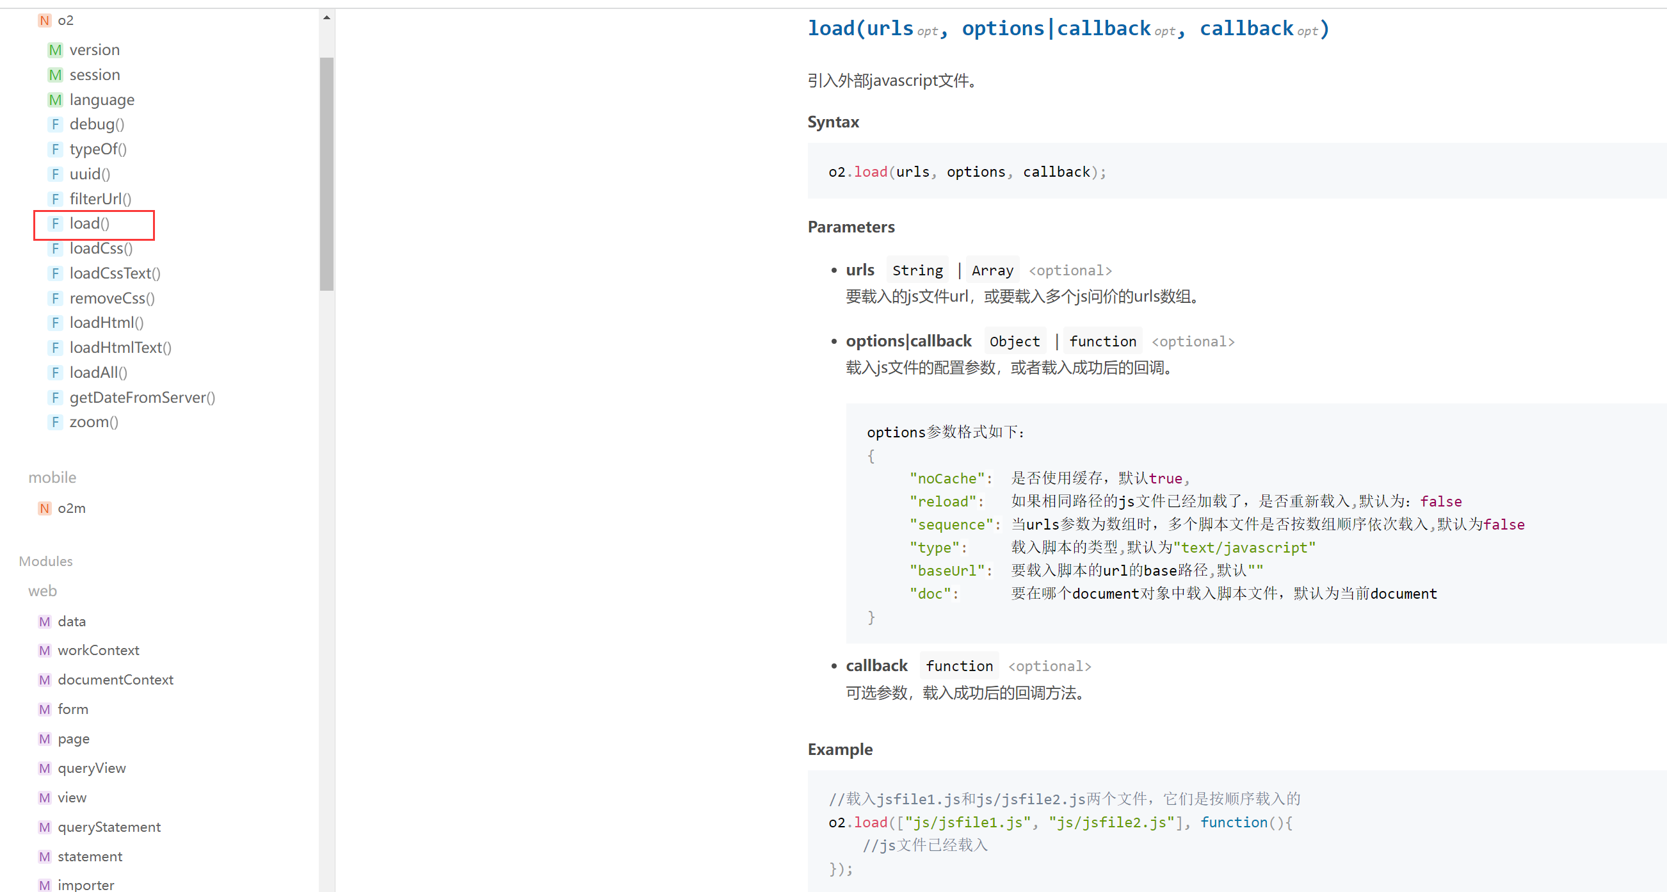Click the F icon next to zoom()
Viewport: 1667px width, 892px height.
tap(55, 422)
